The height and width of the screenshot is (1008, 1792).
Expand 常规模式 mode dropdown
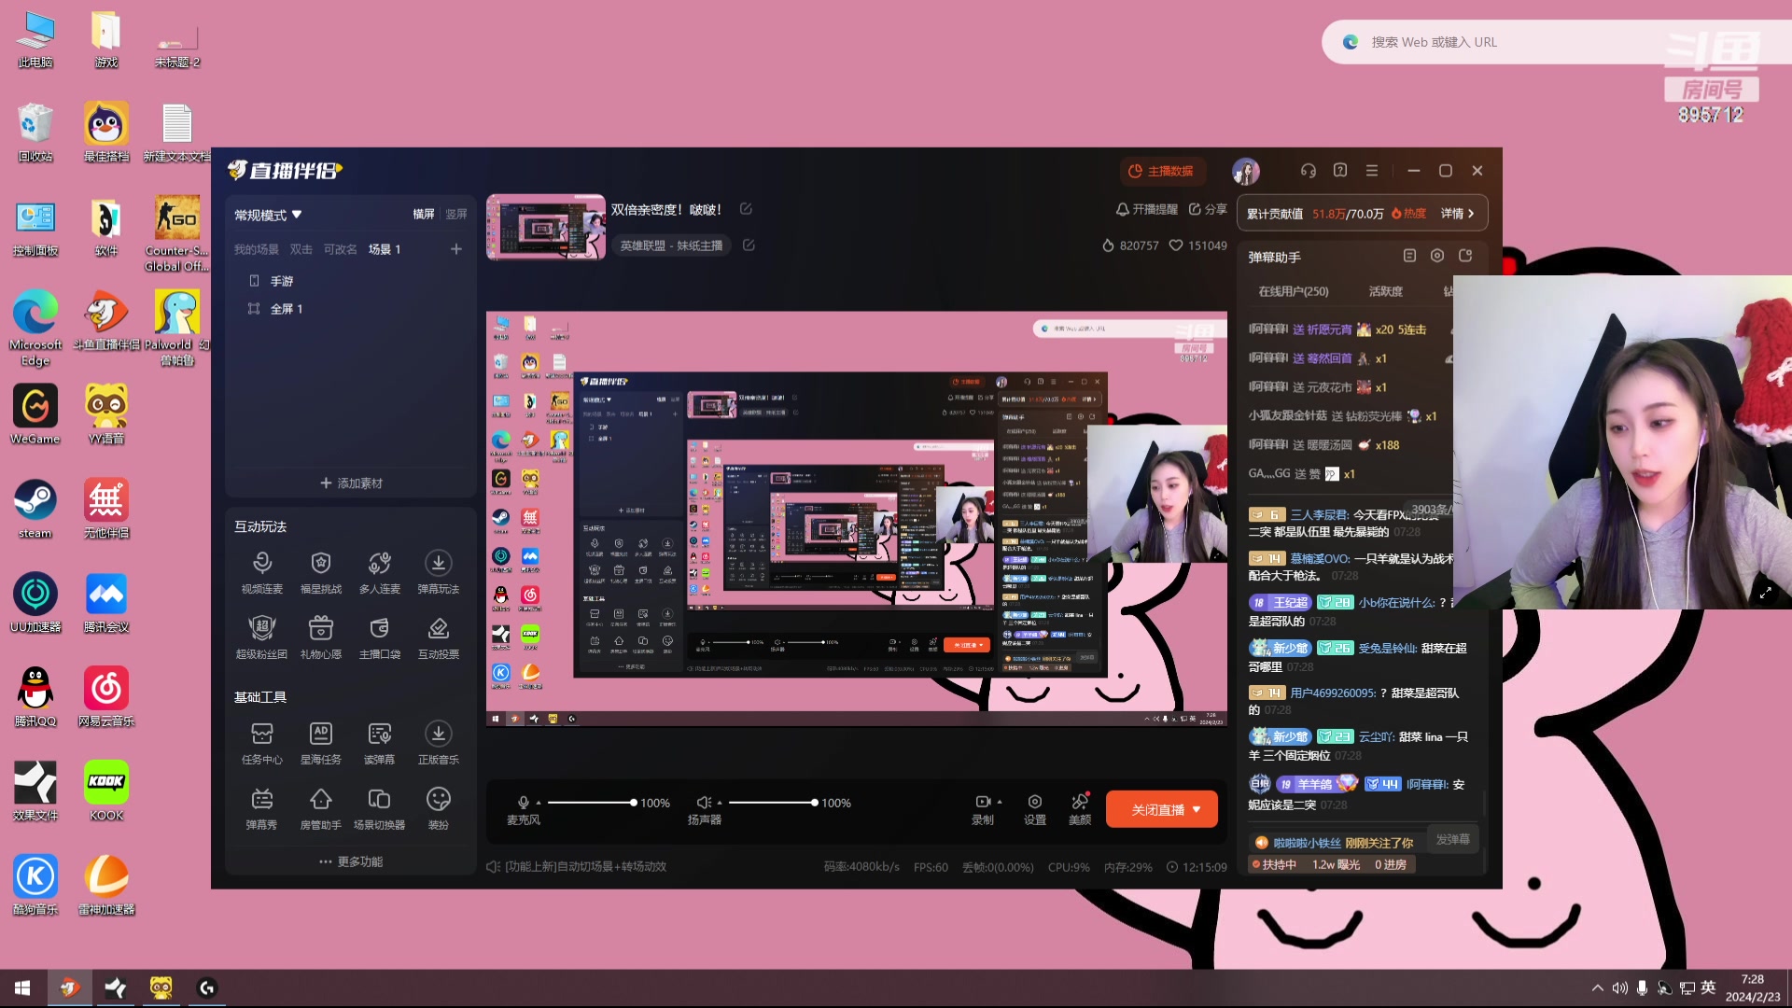coord(268,215)
